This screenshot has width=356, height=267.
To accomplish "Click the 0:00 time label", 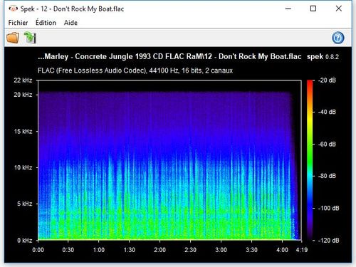I will pos(38,250).
